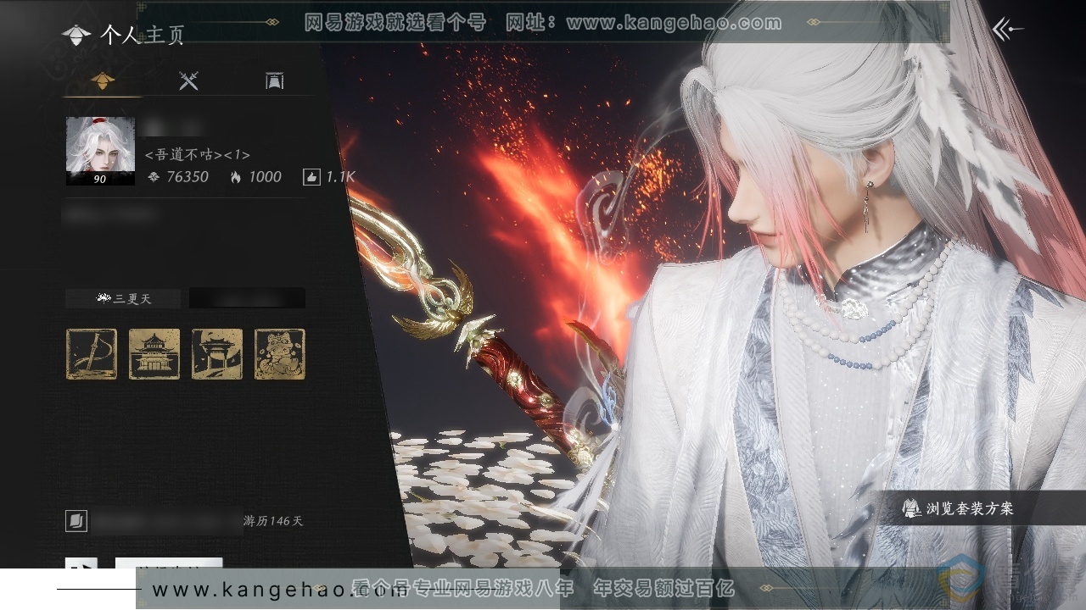The width and height of the screenshot is (1086, 610).
Task: Click the flame popularity icon
Action: (236, 177)
